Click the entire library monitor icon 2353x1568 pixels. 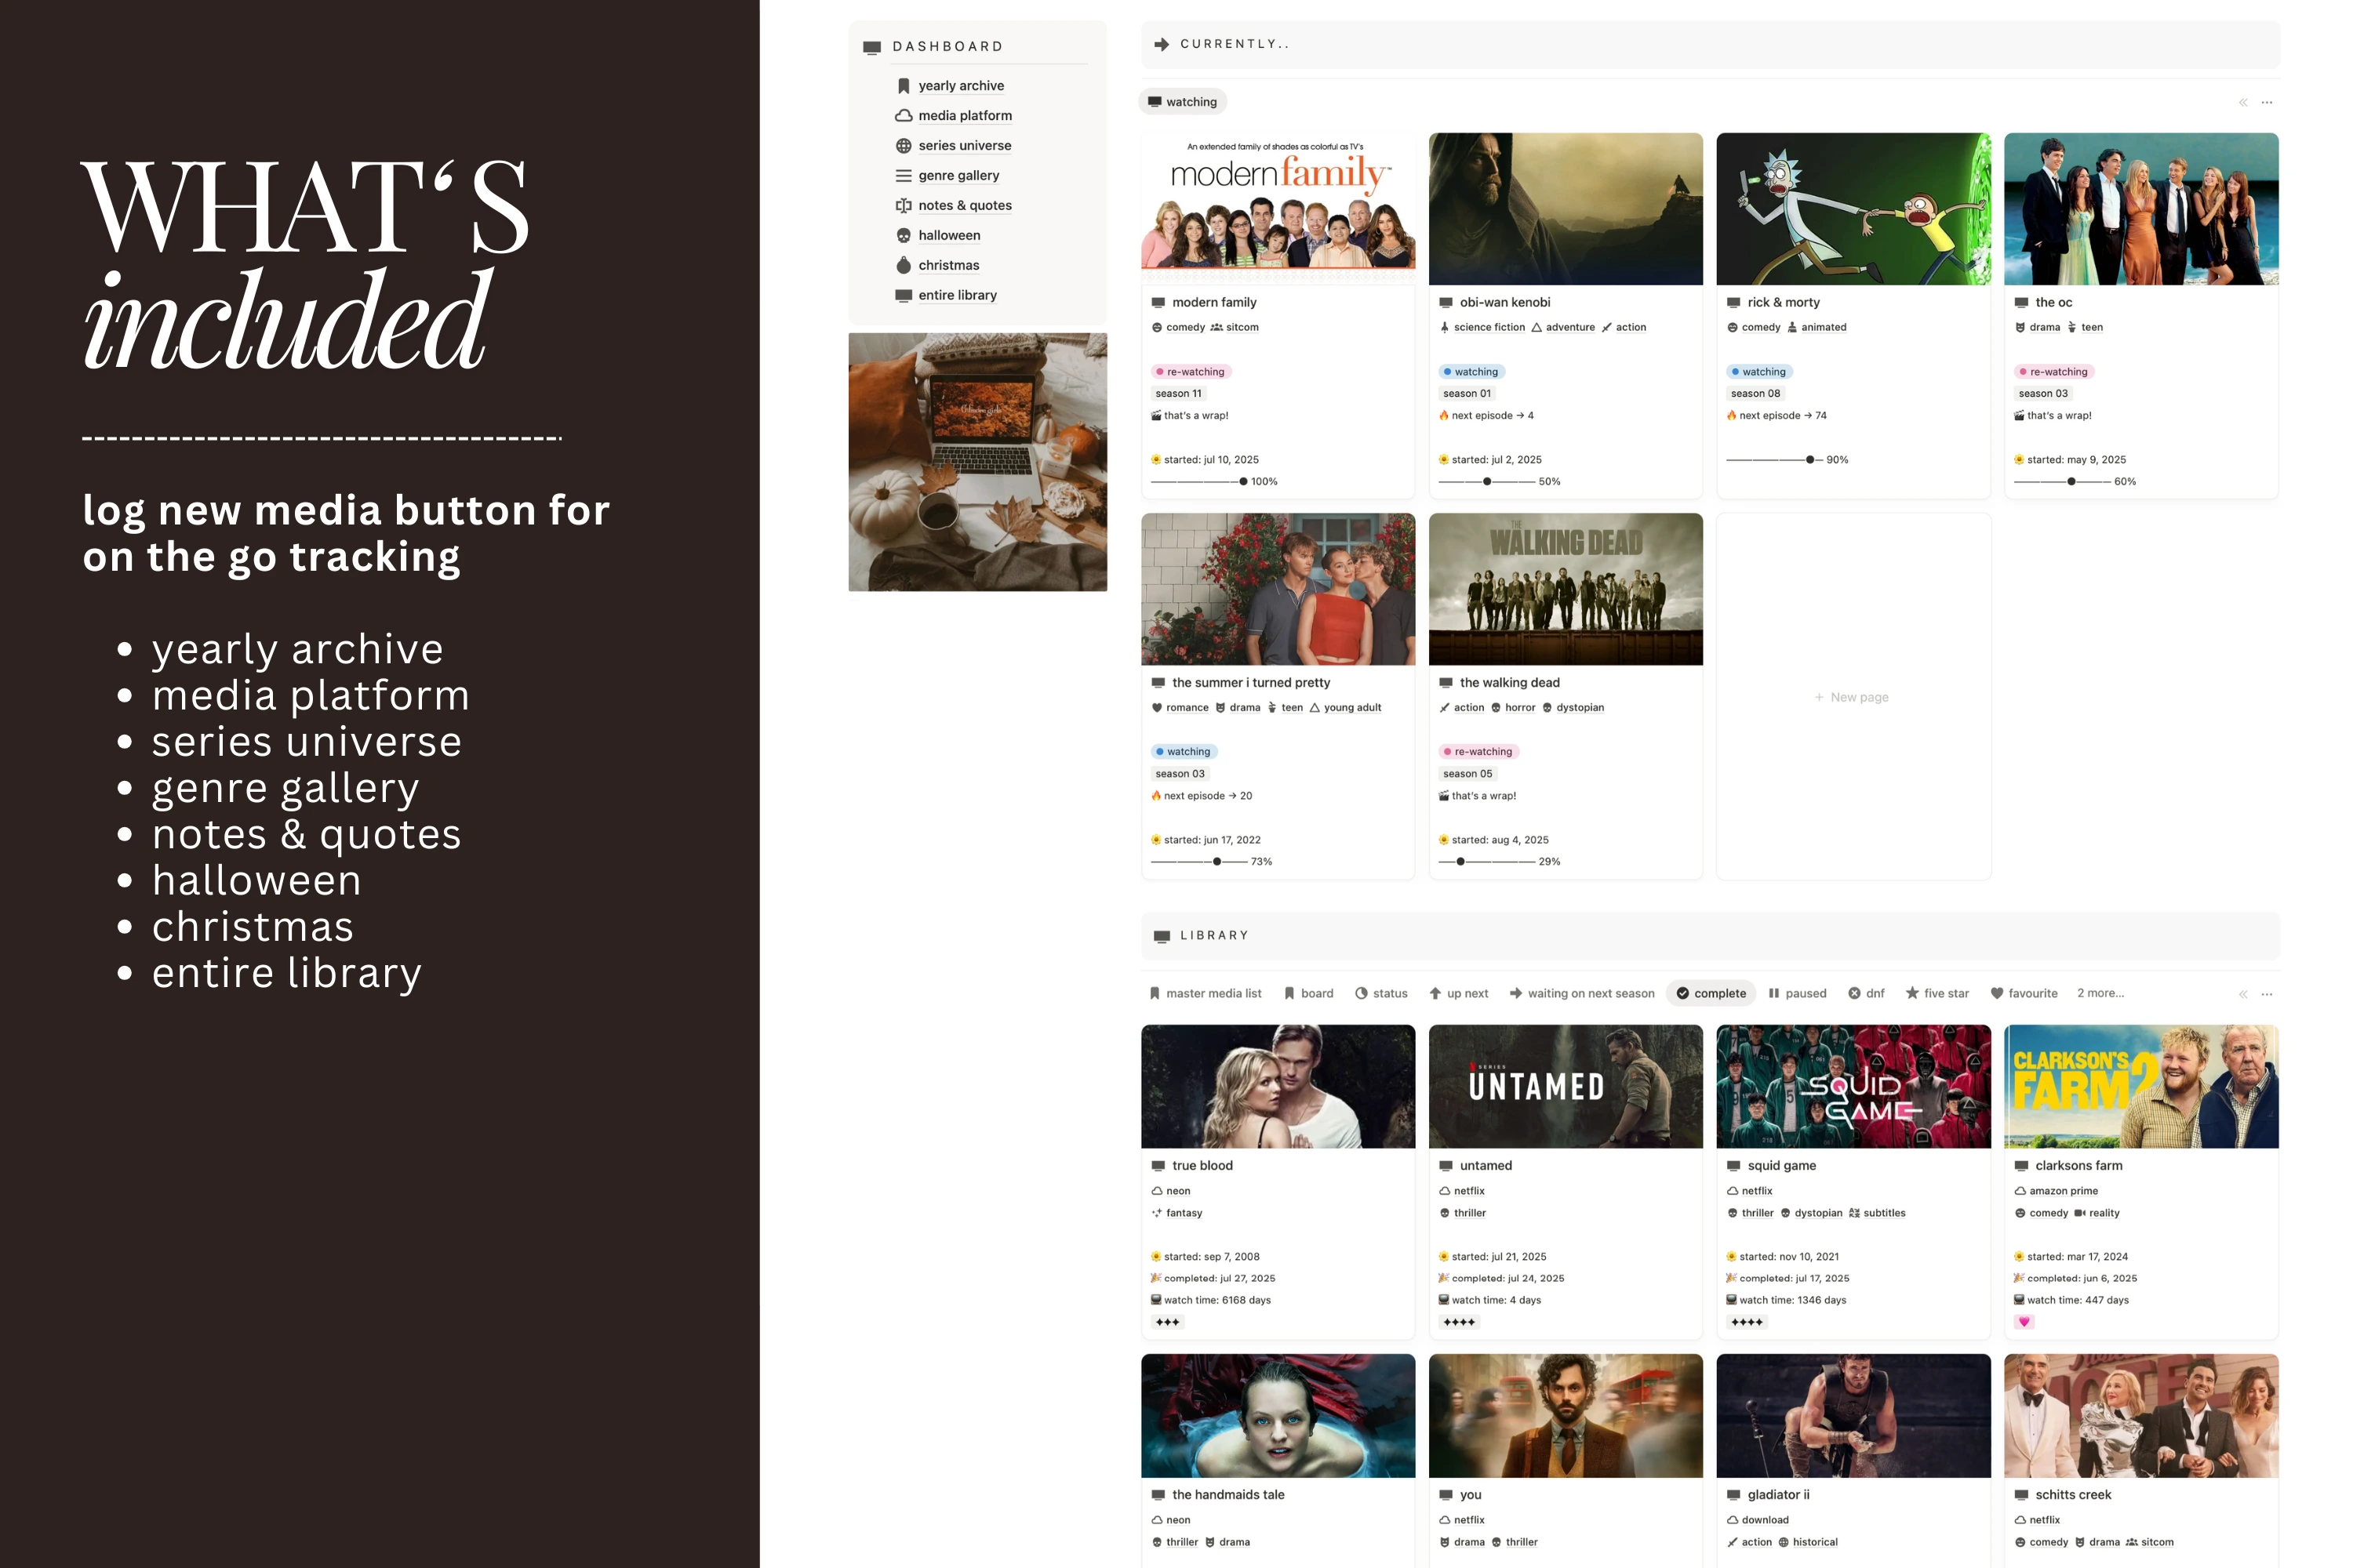(x=904, y=295)
